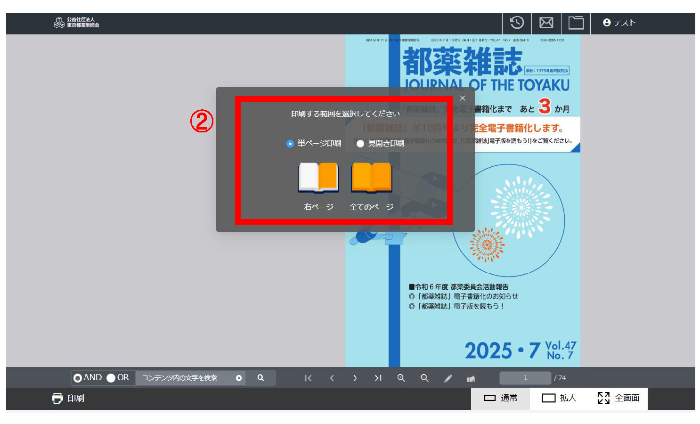
Task: Choose 右ページ book icon
Action: [318, 178]
